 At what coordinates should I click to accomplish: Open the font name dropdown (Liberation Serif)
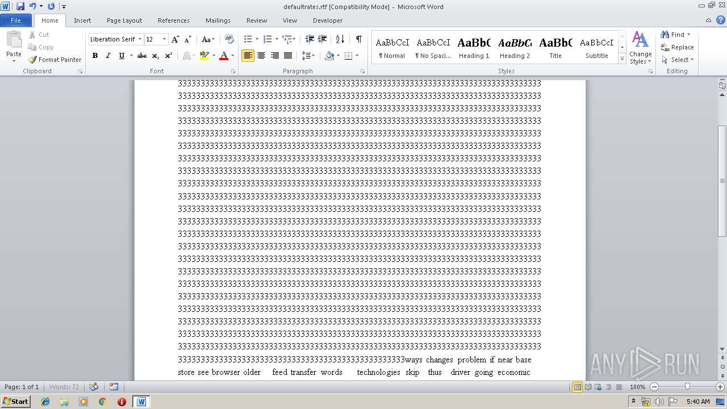click(x=140, y=39)
